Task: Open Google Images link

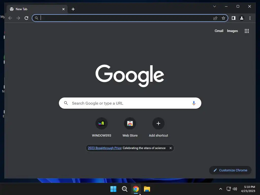Action: pos(232,31)
